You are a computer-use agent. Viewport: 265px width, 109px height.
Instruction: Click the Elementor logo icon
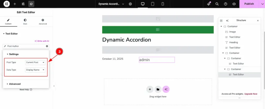(7, 4)
